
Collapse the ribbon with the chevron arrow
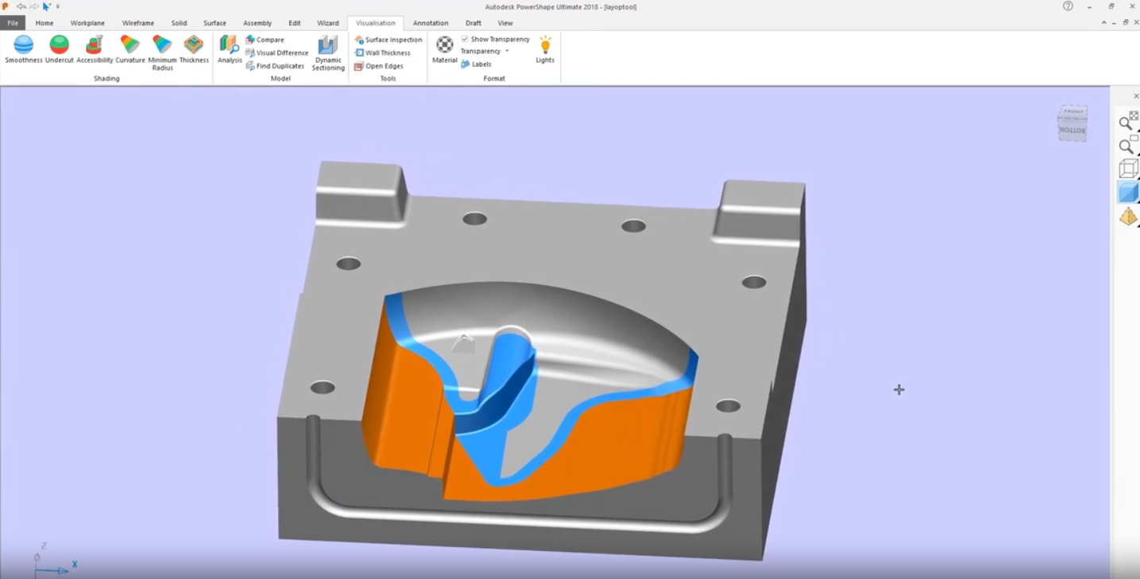click(1104, 23)
